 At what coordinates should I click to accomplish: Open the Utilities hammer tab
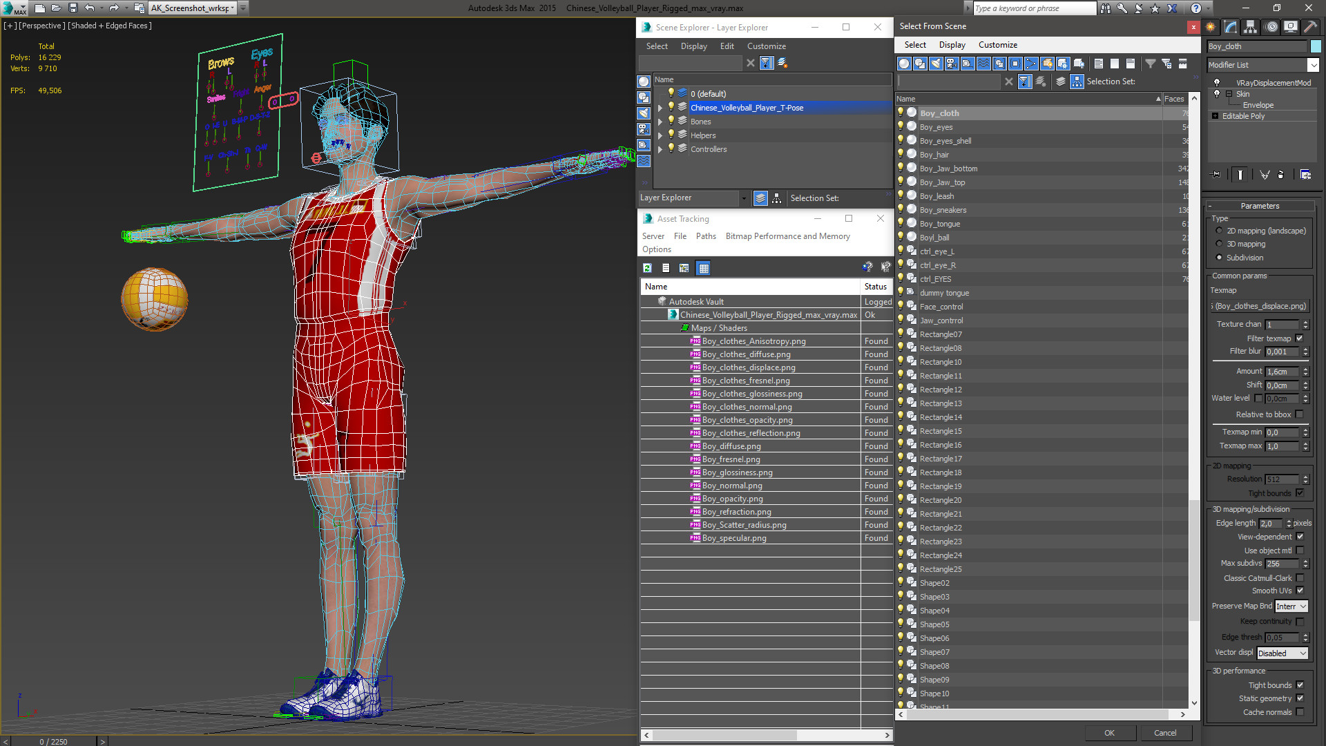click(x=1309, y=27)
